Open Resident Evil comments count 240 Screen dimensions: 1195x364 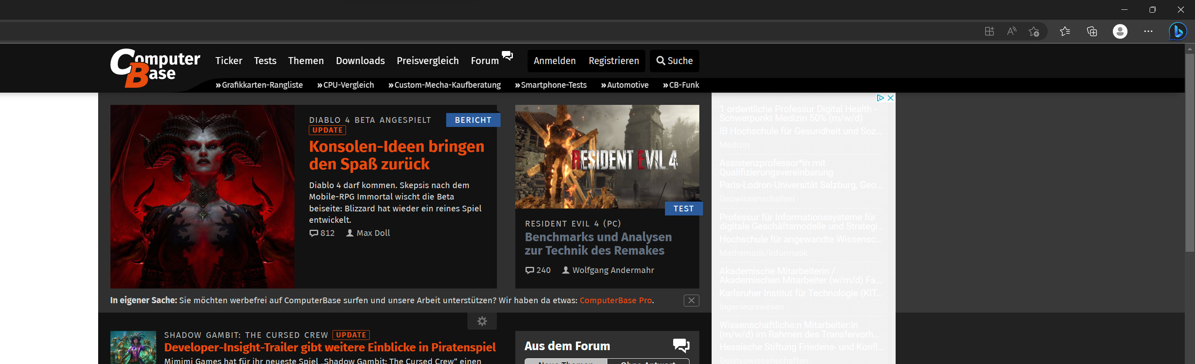click(x=538, y=270)
